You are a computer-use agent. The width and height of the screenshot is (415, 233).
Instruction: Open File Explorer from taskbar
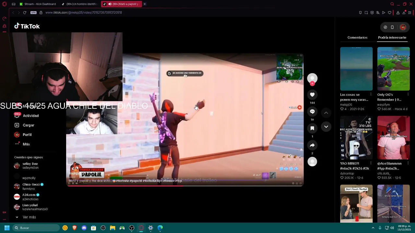(113, 228)
